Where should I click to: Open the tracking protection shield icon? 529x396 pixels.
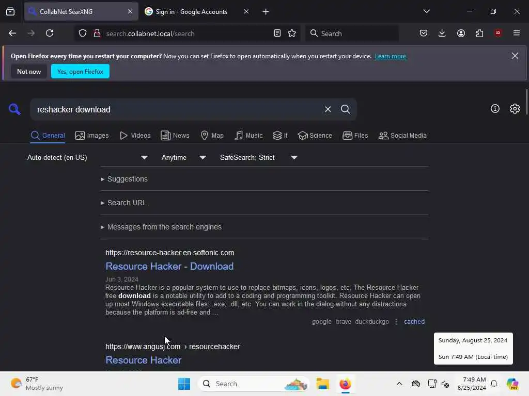83,34
